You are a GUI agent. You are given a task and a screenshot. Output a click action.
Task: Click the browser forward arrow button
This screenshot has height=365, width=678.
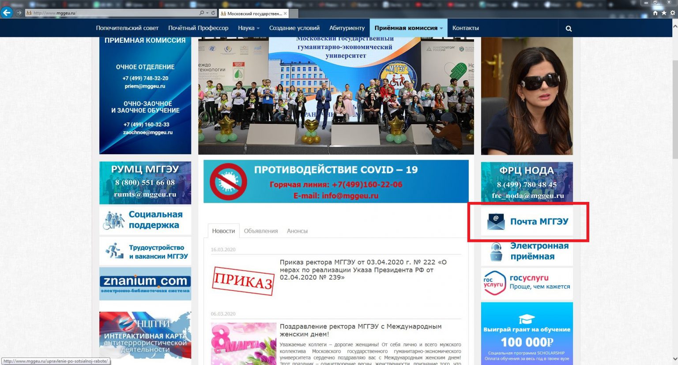click(x=19, y=13)
